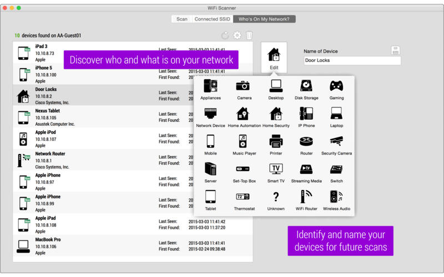
Task: Choose the Gaming controller icon
Action: click(336, 86)
